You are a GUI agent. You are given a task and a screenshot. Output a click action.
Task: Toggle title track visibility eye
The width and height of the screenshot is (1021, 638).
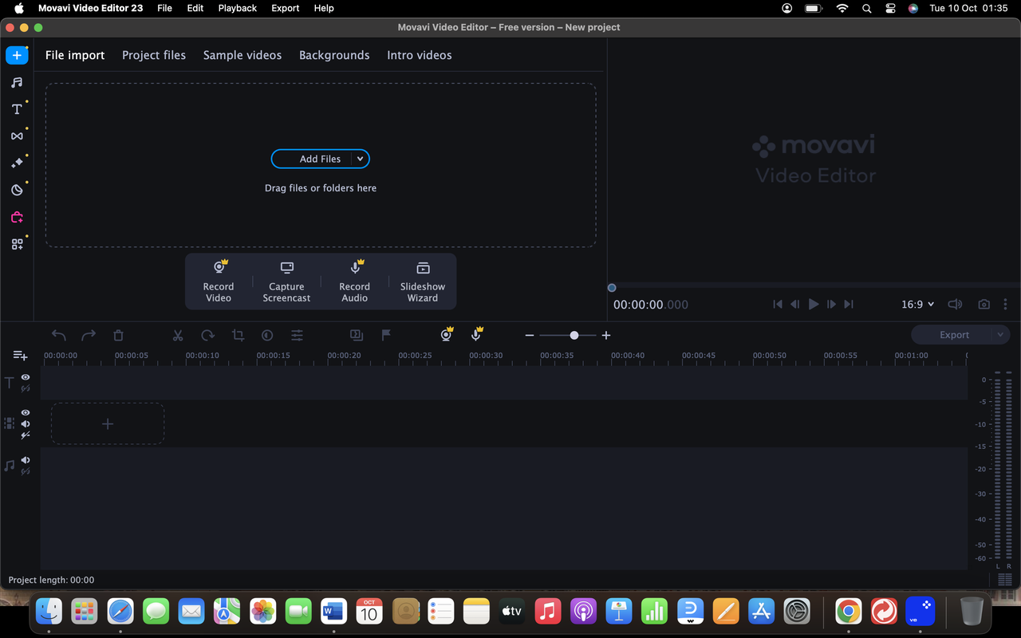point(26,377)
